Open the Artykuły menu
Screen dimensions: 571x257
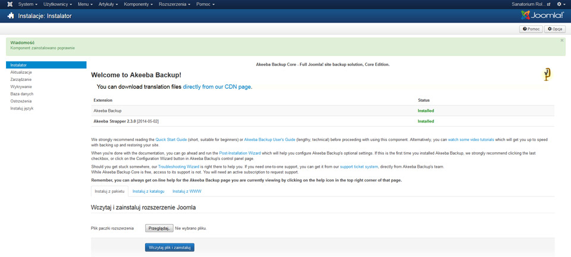point(108,4)
